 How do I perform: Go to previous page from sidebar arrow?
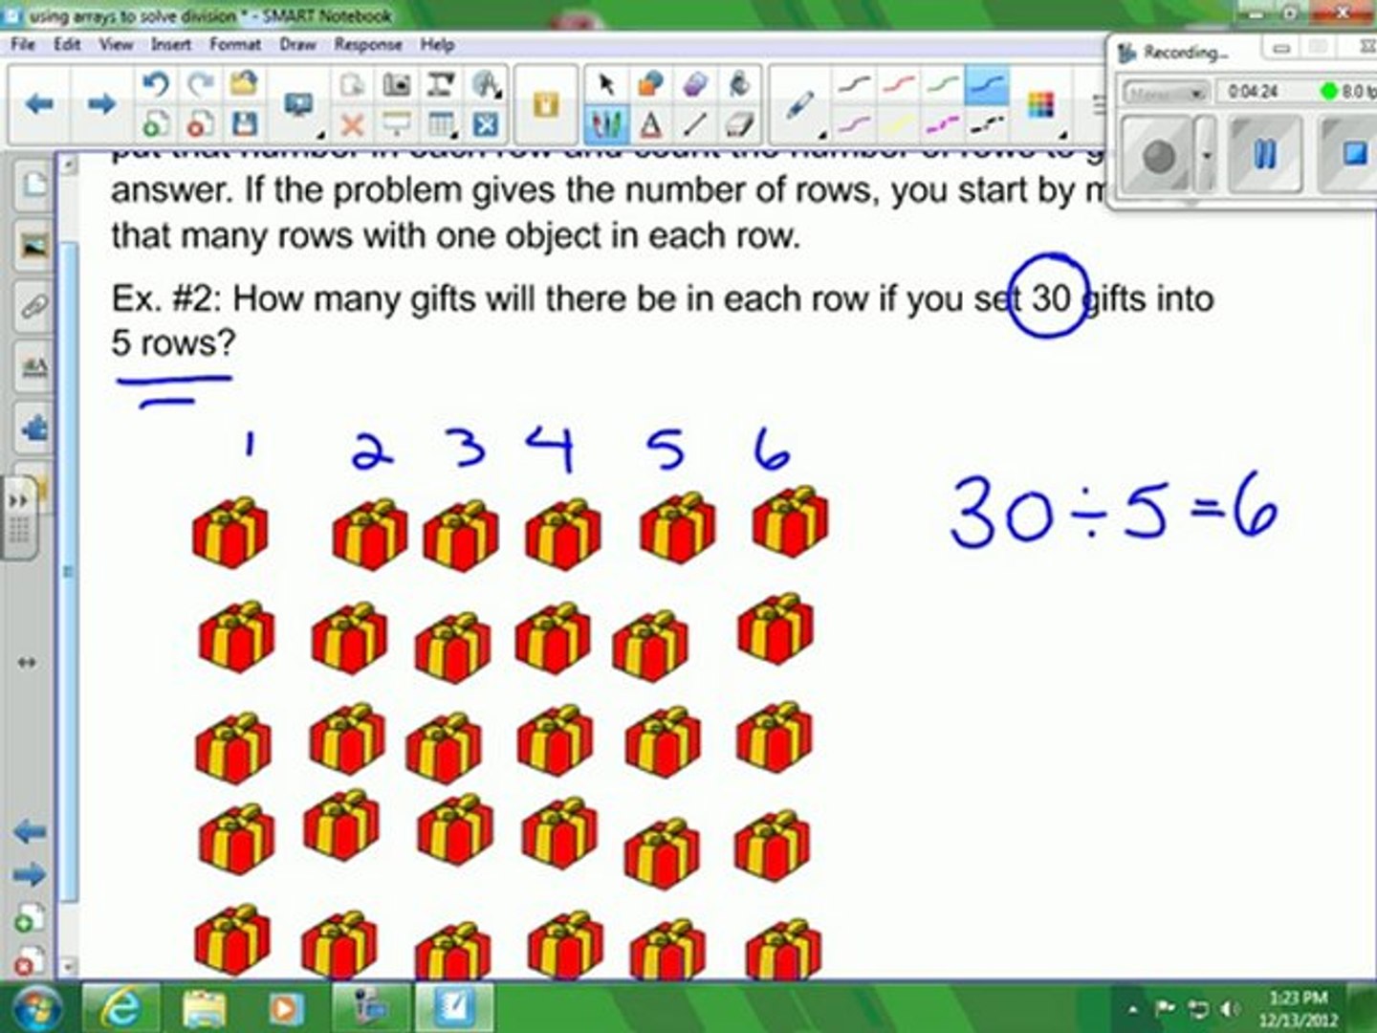point(30,832)
